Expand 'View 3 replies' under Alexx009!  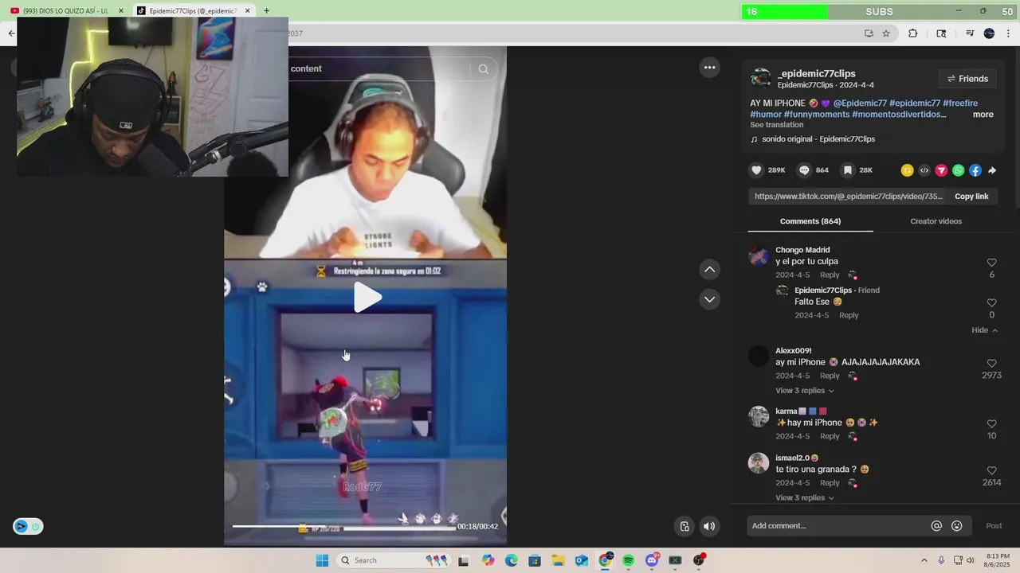(804, 391)
